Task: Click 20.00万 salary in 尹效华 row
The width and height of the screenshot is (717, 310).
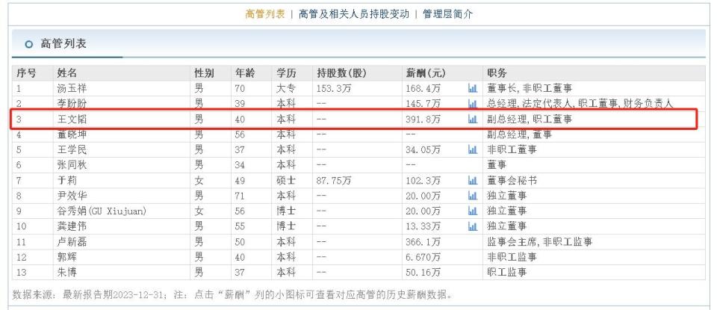Action: (423, 196)
